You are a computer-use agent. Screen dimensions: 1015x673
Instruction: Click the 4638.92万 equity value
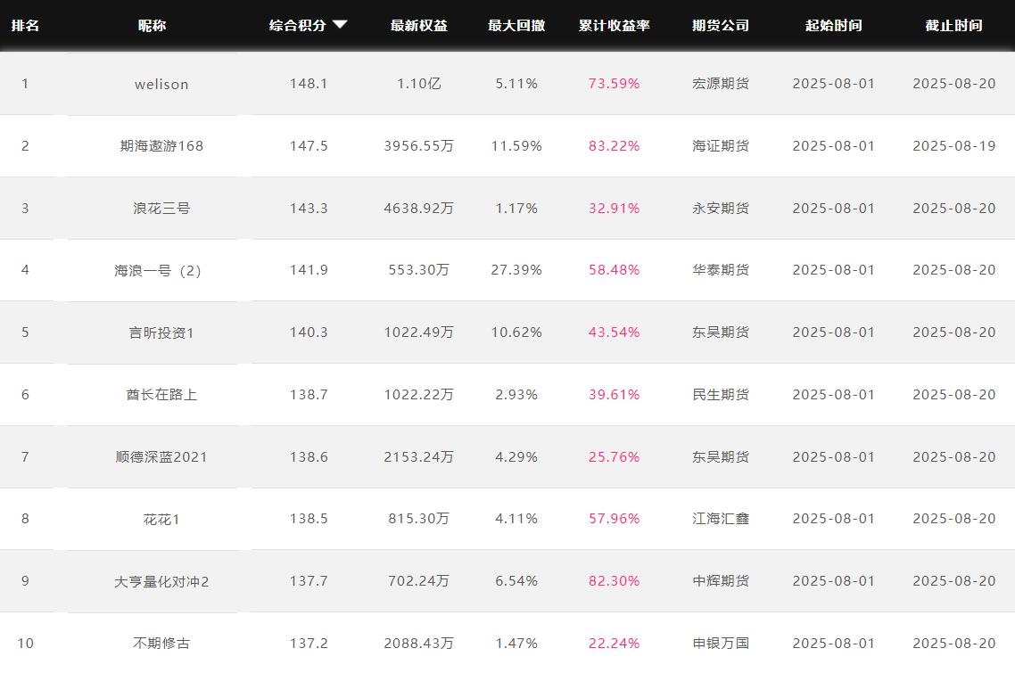click(419, 209)
